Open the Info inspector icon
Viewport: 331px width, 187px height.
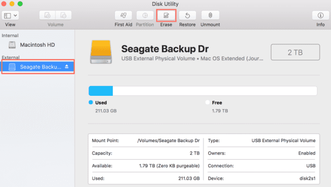[321, 15]
